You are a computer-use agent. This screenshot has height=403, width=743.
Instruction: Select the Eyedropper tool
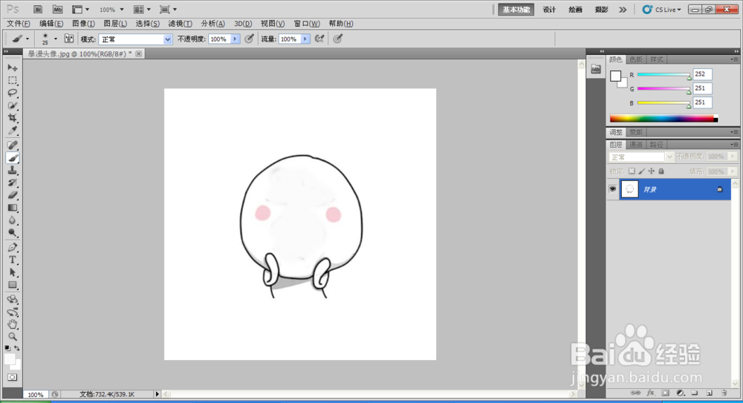[13, 131]
